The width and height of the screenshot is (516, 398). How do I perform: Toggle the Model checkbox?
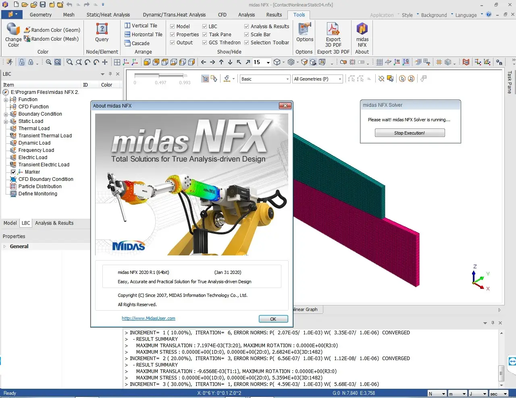[172, 26]
